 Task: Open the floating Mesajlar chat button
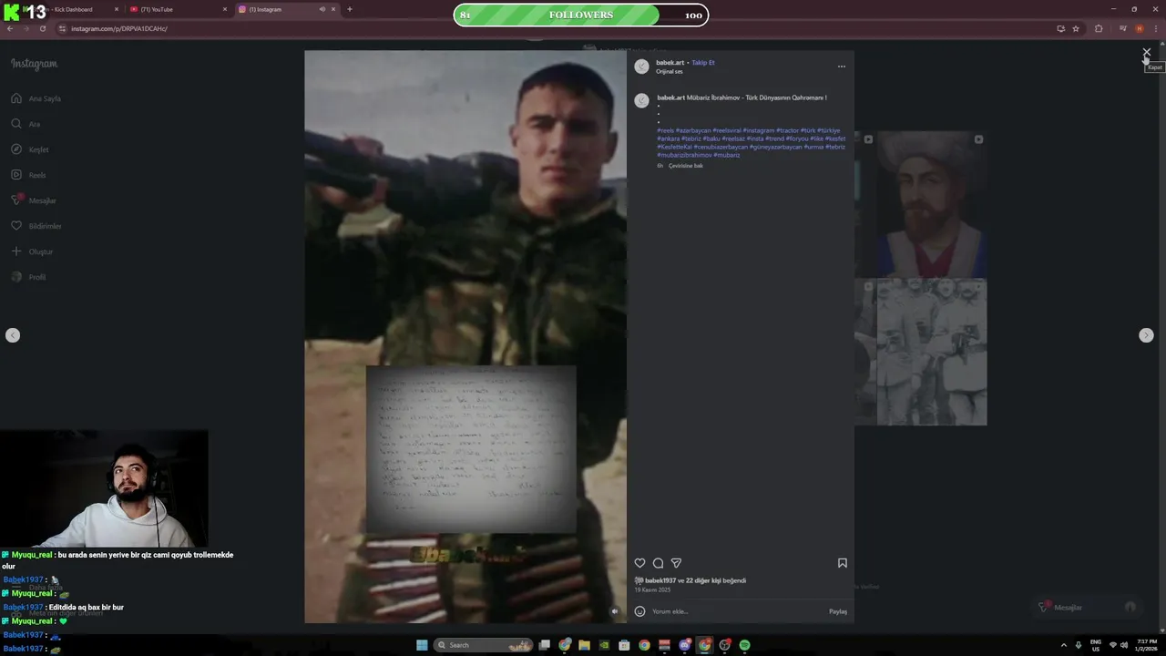1088,607
